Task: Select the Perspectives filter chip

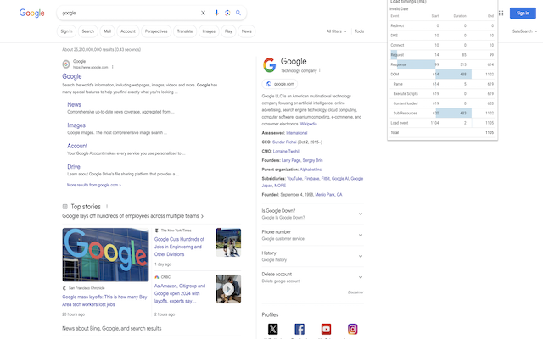Action: [x=156, y=31]
